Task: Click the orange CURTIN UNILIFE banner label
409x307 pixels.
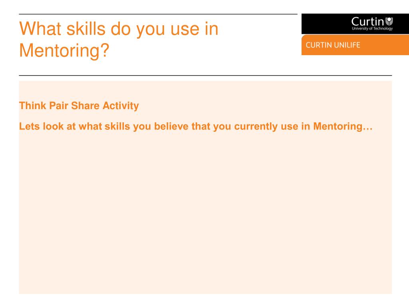Action: click(x=333, y=45)
